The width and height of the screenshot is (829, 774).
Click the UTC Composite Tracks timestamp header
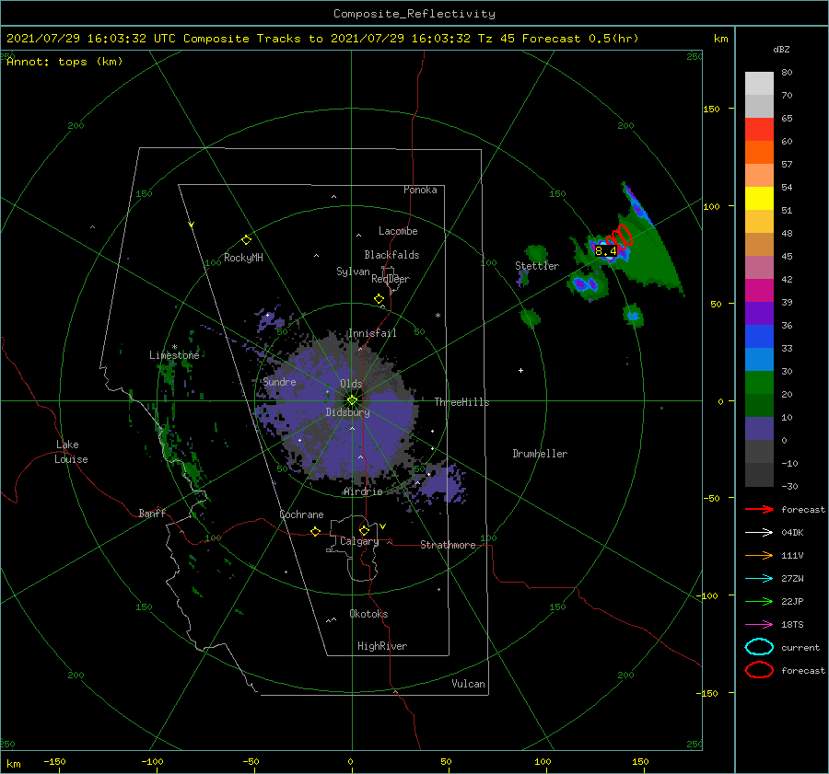[x=322, y=39]
